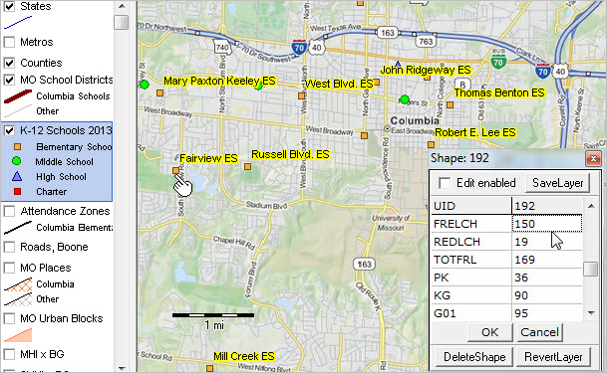The width and height of the screenshot is (607, 373).
Task: Click the Russell Blvd. ES square marker
Action: tap(248, 166)
